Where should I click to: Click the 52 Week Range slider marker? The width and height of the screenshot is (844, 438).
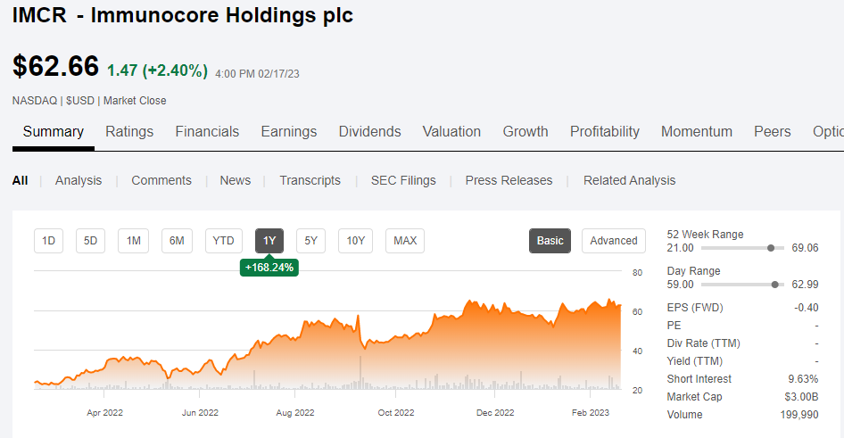771,248
